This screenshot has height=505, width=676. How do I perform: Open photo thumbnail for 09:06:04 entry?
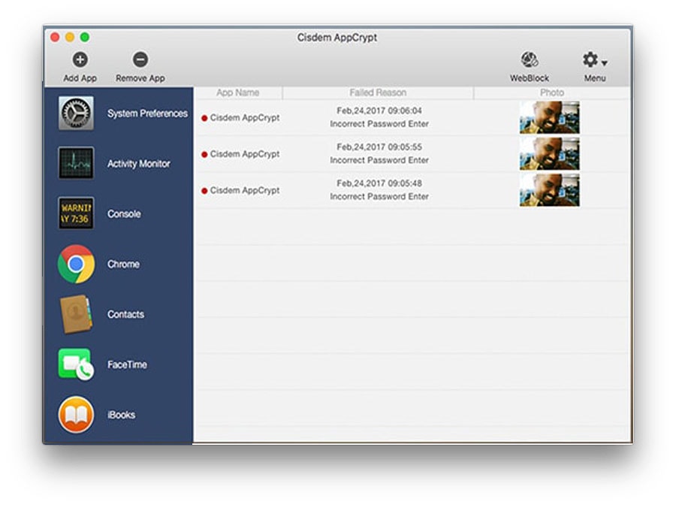(x=549, y=117)
